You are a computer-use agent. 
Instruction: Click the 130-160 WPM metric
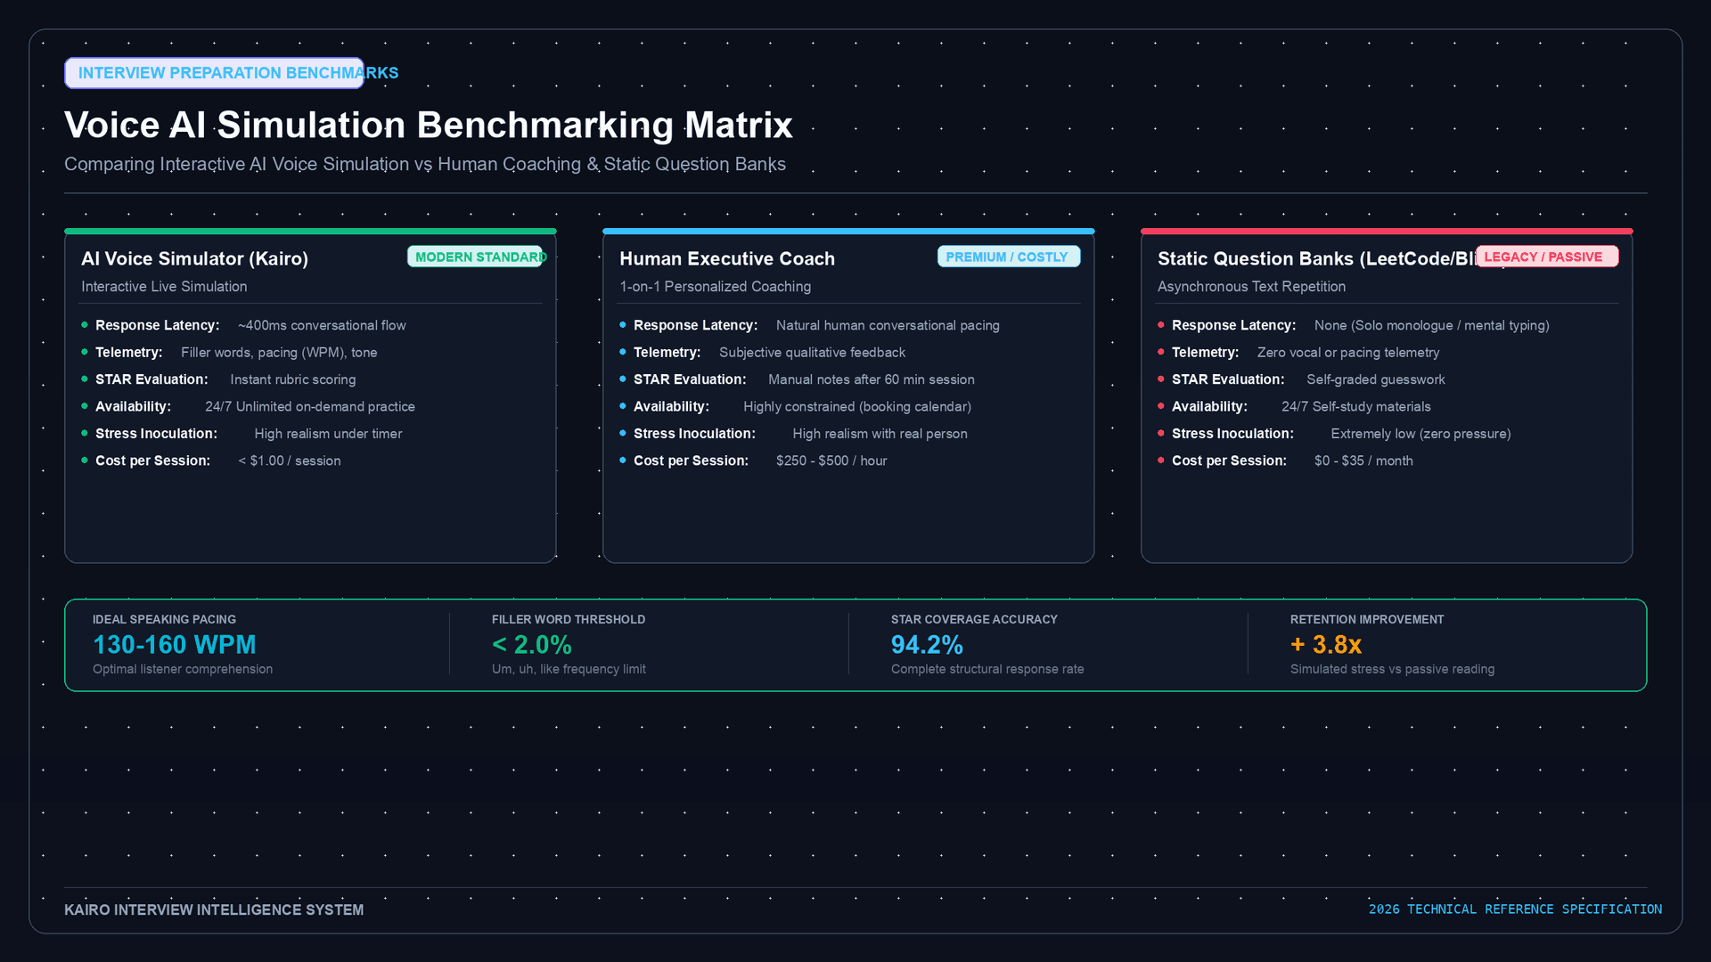pyautogui.click(x=175, y=645)
